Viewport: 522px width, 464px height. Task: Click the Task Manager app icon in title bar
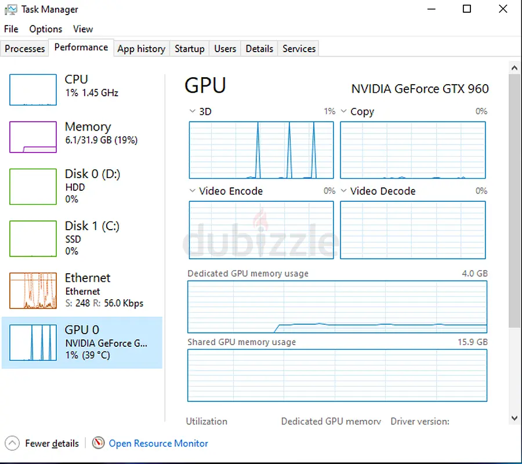pyautogui.click(x=10, y=9)
